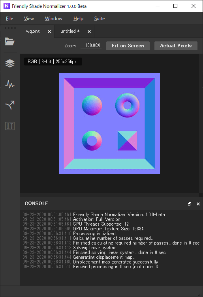The height and width of the screenshot is (297, 203).
Task: Open the Window menu
Action: (x=53, y=19)
